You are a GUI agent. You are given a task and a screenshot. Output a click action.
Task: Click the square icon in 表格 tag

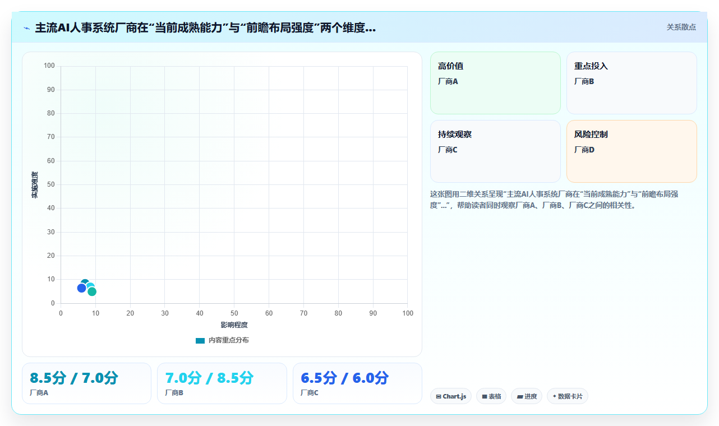485,396
